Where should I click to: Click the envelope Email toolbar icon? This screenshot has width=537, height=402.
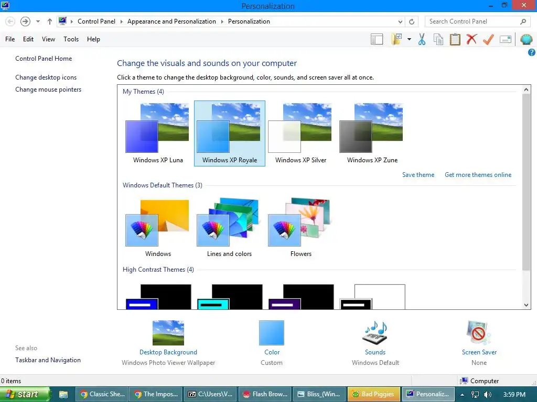click(506, 39)
